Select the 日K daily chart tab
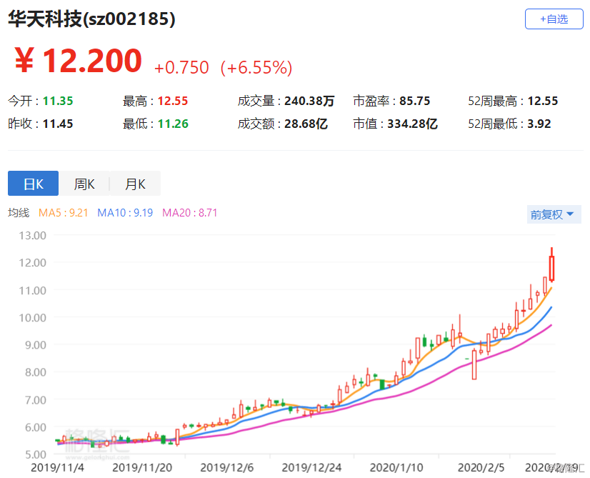590x478 pixels. [33, 184]
